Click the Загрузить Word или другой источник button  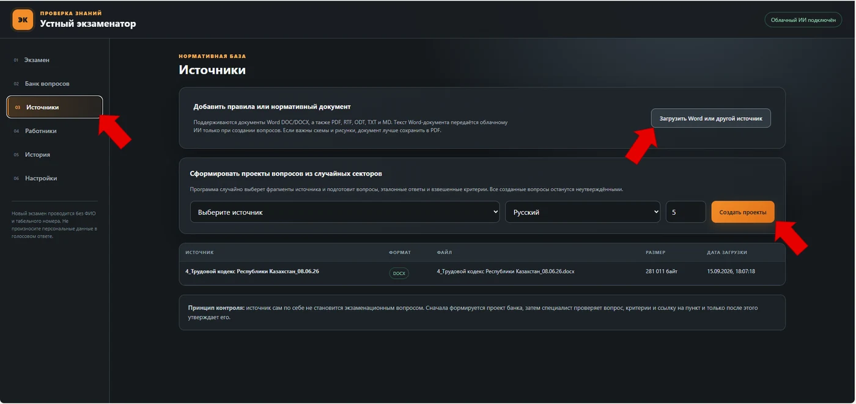[x=710, y=118]
